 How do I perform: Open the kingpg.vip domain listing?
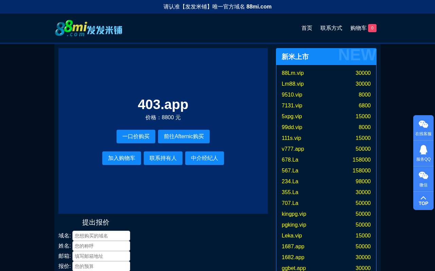[x=294, y=214]
